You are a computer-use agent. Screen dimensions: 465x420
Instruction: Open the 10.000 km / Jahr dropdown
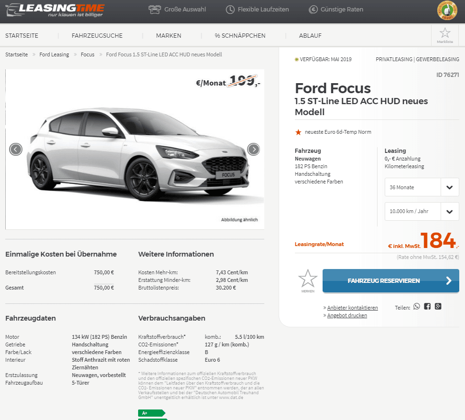click(422, 211)
